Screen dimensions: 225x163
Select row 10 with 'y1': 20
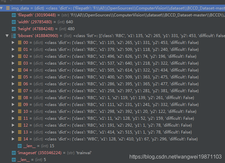pyautogui.click(x=112, y=111)
